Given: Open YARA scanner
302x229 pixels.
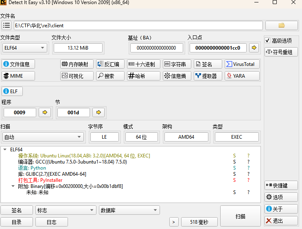Looking at the screenshot, I should [242, 76].
